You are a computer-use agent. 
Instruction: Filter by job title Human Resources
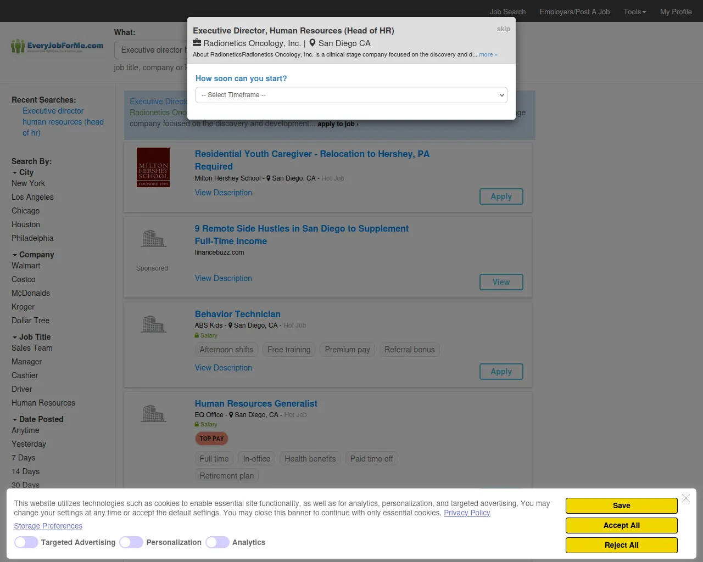43,403
